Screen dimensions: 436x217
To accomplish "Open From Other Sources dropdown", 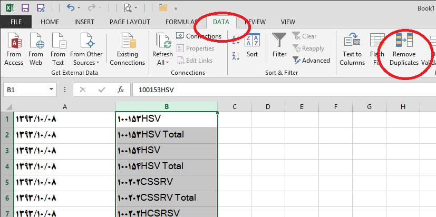I will [86, 49].
